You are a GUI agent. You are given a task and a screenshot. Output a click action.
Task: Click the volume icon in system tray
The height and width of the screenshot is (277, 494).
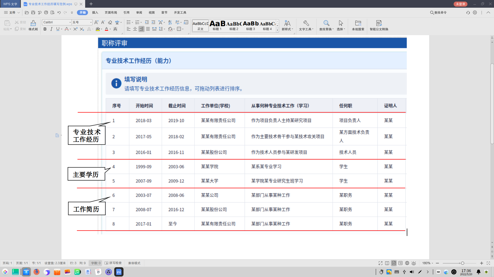412,272
